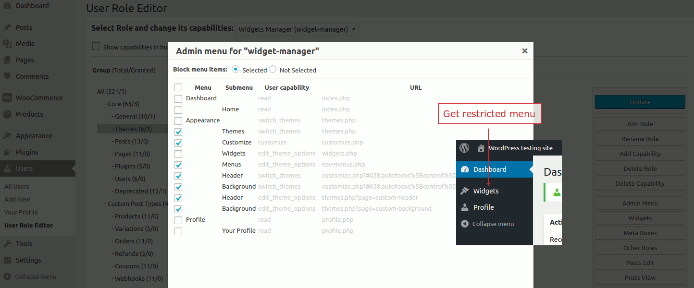The height and width of the screenshot is (288, 694).
Task: Check the Profile menu row checkbox
Action: click(178, 220)
